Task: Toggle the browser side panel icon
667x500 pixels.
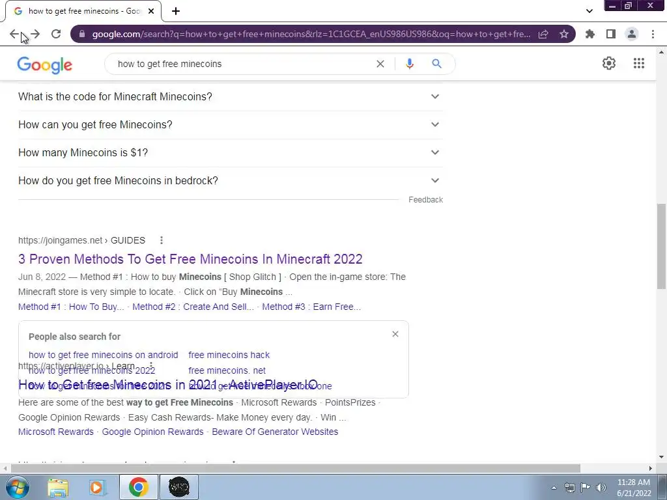Action: point(611,34)
